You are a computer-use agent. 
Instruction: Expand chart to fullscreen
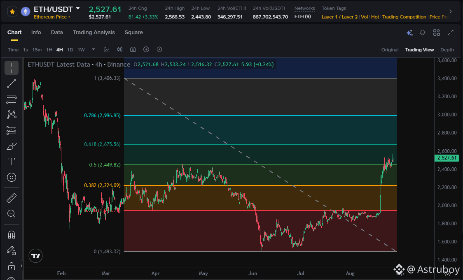[x=451, y=33]
